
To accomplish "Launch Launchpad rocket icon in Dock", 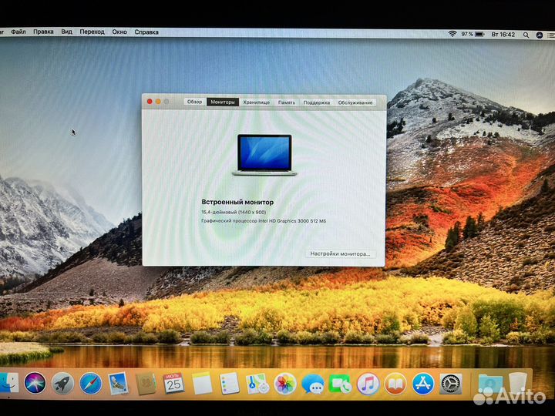I will (62, 384).
